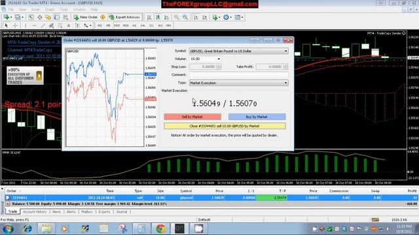This screenshot has height=235, width=419.
Task: Open the Experts terminal tab
Action: pyautogui.click(x=104, y=211)
